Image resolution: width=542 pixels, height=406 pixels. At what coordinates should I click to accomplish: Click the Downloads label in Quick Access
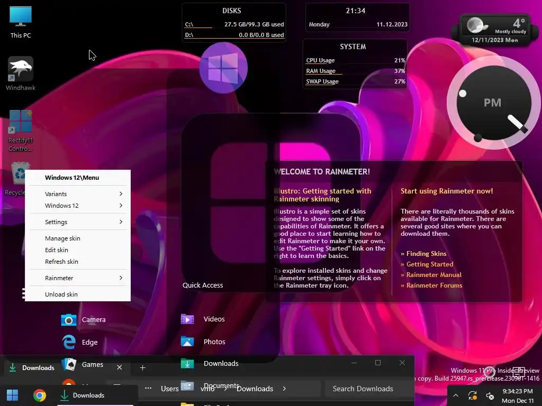click(221, 364)
